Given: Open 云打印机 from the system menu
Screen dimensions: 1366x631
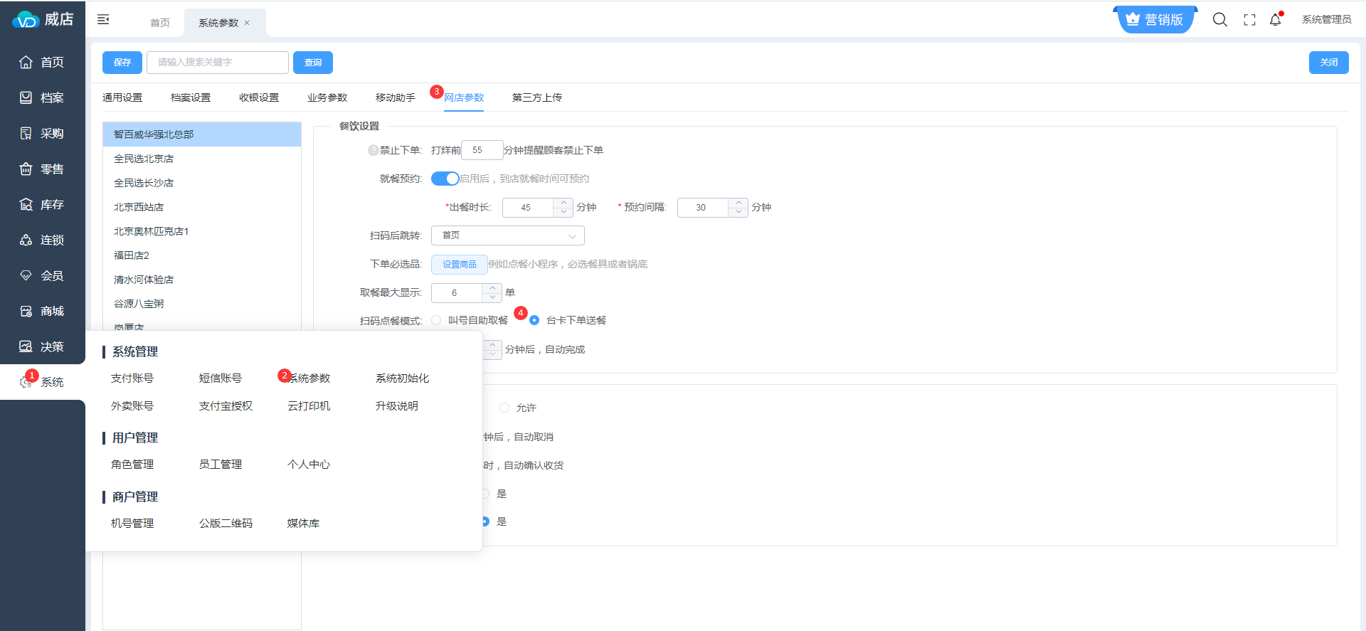Looking at the screenshot, I should click(309, 406).
